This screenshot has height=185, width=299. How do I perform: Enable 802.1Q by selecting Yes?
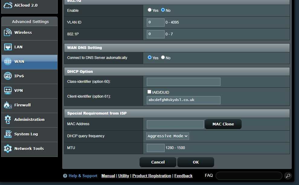149,10
